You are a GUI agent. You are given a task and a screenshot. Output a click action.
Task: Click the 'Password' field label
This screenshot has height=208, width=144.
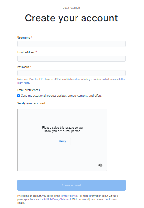(23, 67)
